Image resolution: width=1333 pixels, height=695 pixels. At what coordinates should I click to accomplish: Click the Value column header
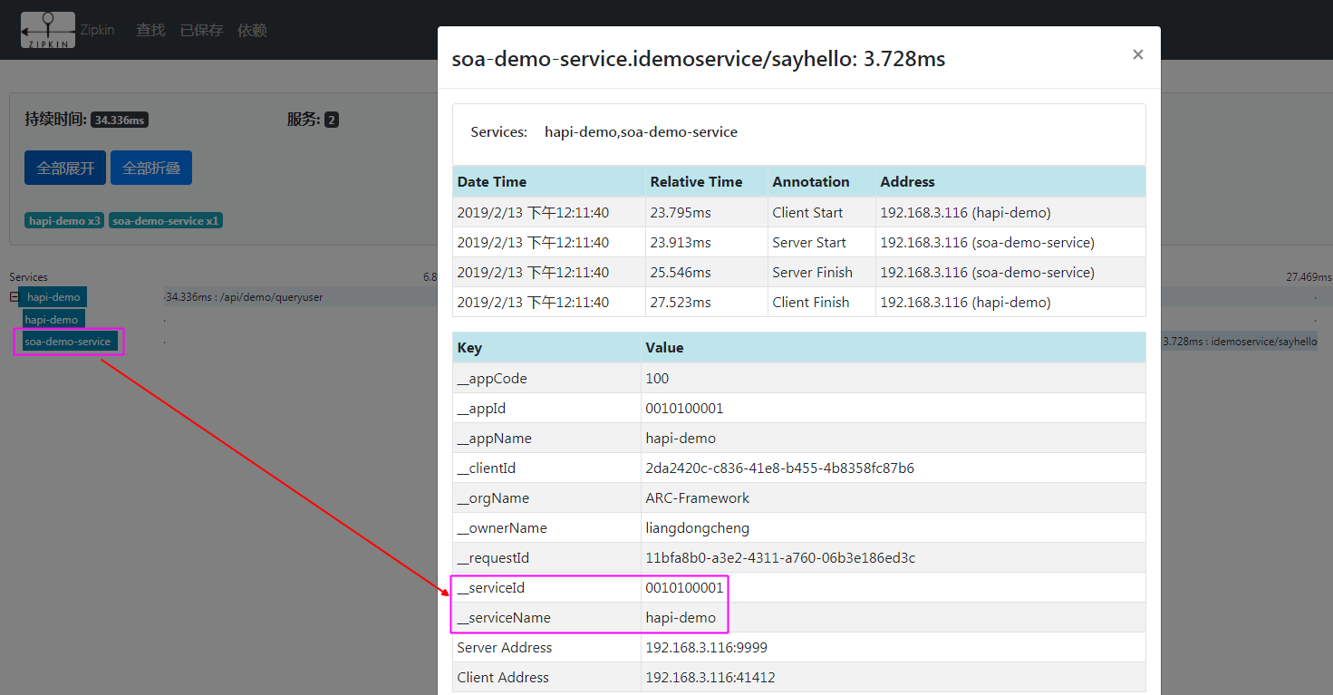click(893, 348)
